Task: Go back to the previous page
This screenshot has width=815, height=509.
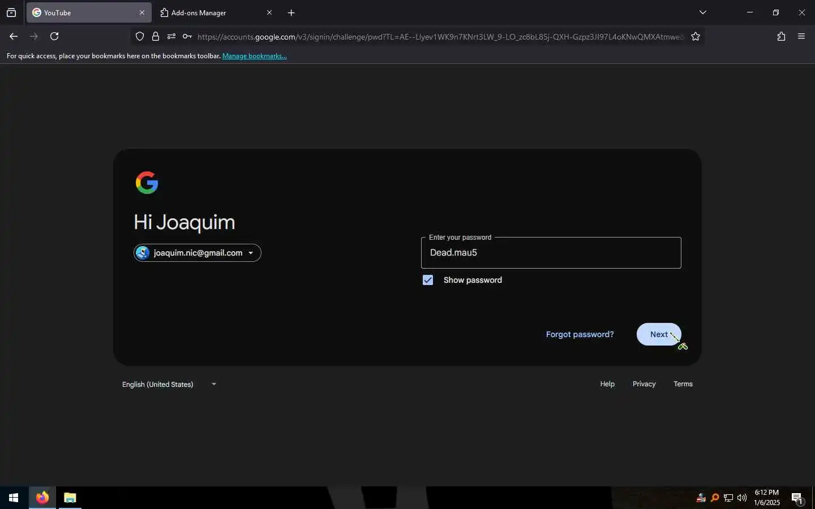Action: [14, 36]
